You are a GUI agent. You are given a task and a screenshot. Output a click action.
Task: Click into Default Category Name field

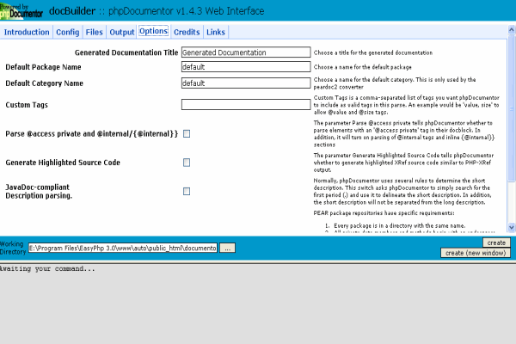pos(245,83)
